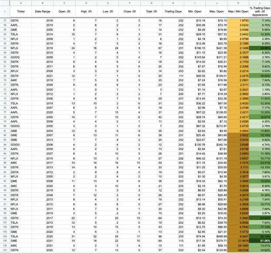Select the $421.38 max open cell

pyautogui.click(x=217, y=48)
